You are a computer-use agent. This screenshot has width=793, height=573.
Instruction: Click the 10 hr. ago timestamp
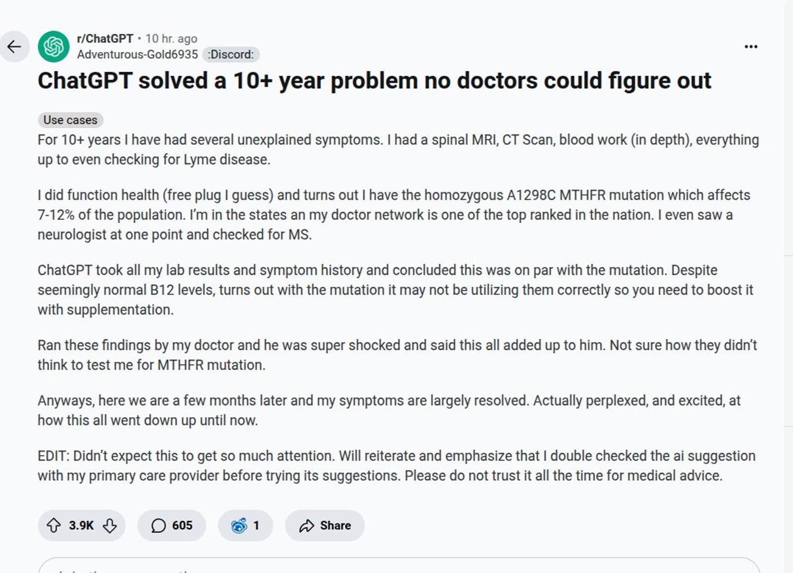[x=172, y=38]
